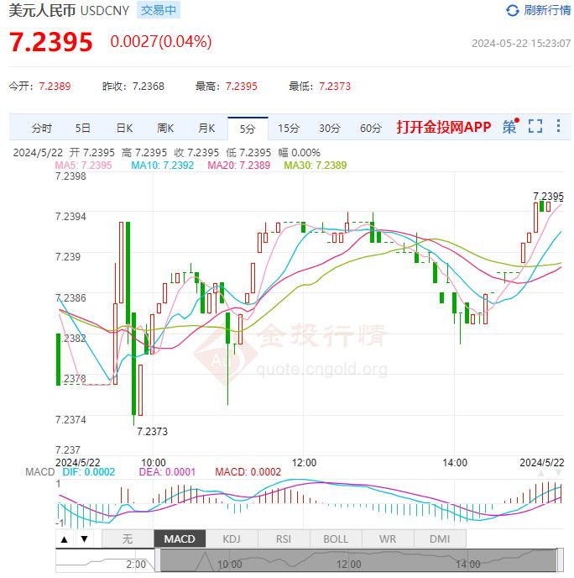574x578 pixels.
Task: Click the MACD: 0.0002 value label
Action: [248, 472]
